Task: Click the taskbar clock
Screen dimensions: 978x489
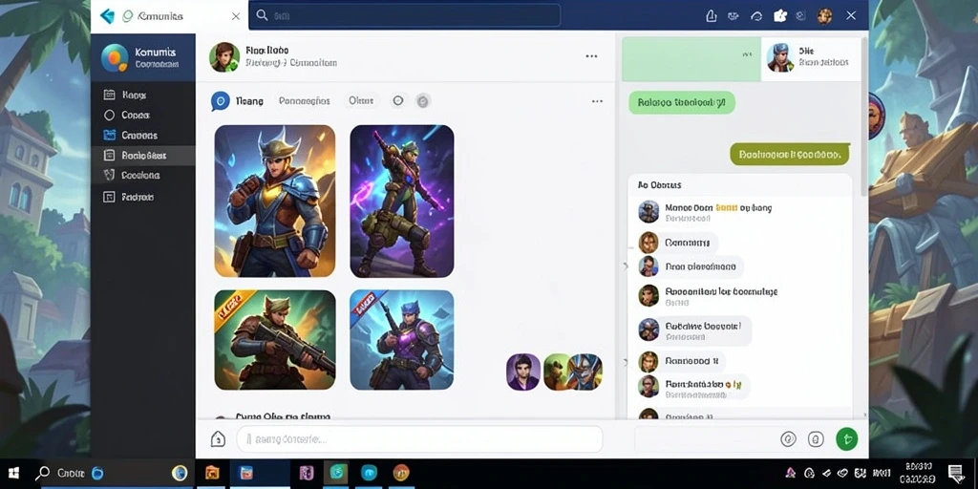Action: pos(919,474)
